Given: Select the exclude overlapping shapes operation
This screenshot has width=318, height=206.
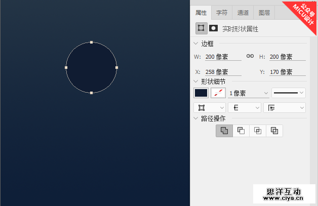Looking at the screenshot, I should (x=274, y=131).
